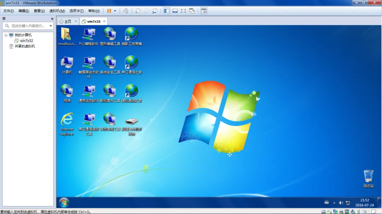
Task: Toggle the thumbnail bar view button
Action: pyautogui.click(x=175, y=11)
